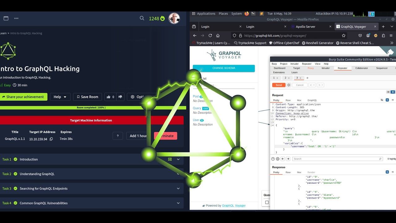Switch to Burp Collaborator tab
The width and height of the screenshot is (396, 223).
[x=362, y=68]
